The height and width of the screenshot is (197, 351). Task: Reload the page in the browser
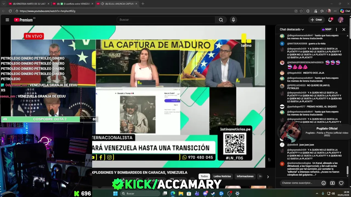10,11
